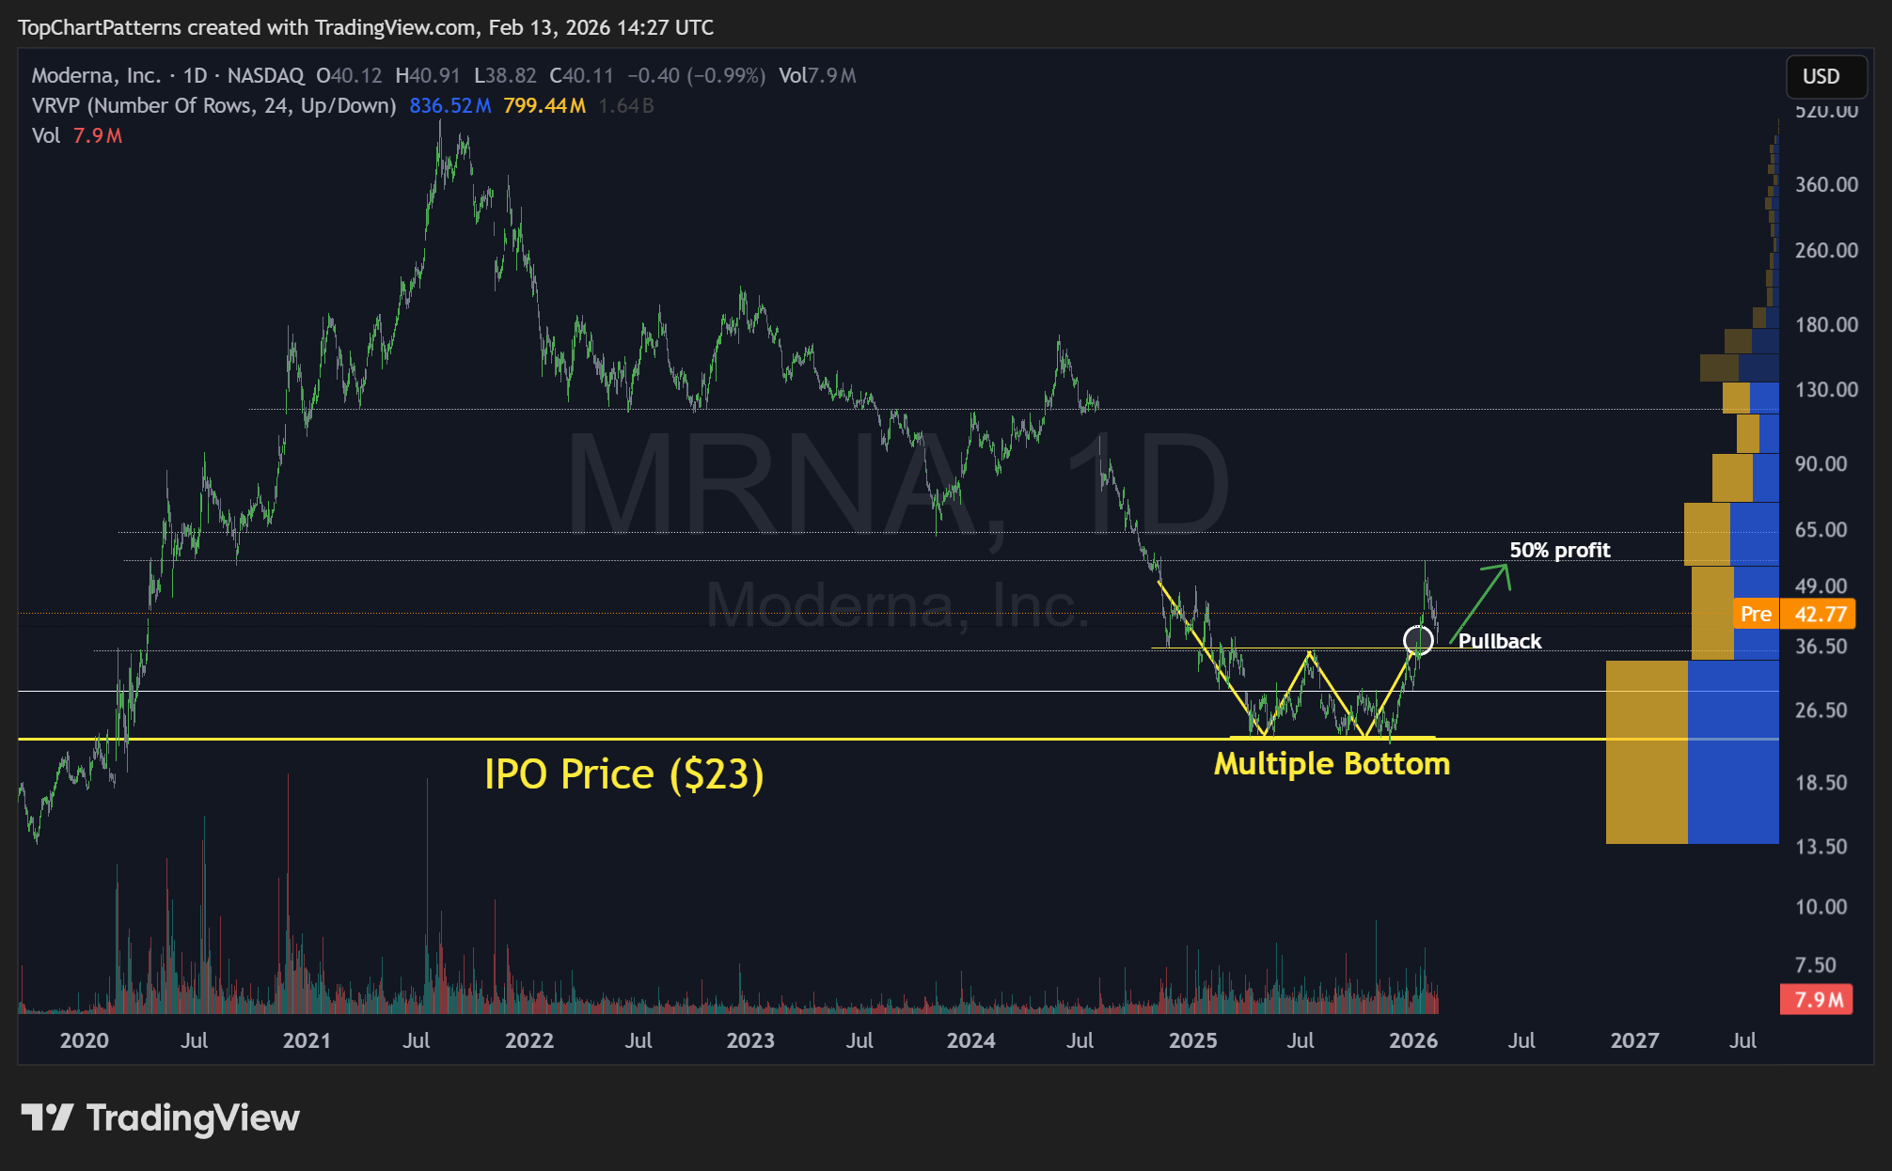The width and height of the screenshot is (1892, 1171).
Task: Click the TradingView logo icon
Action: coord(47,1117)
